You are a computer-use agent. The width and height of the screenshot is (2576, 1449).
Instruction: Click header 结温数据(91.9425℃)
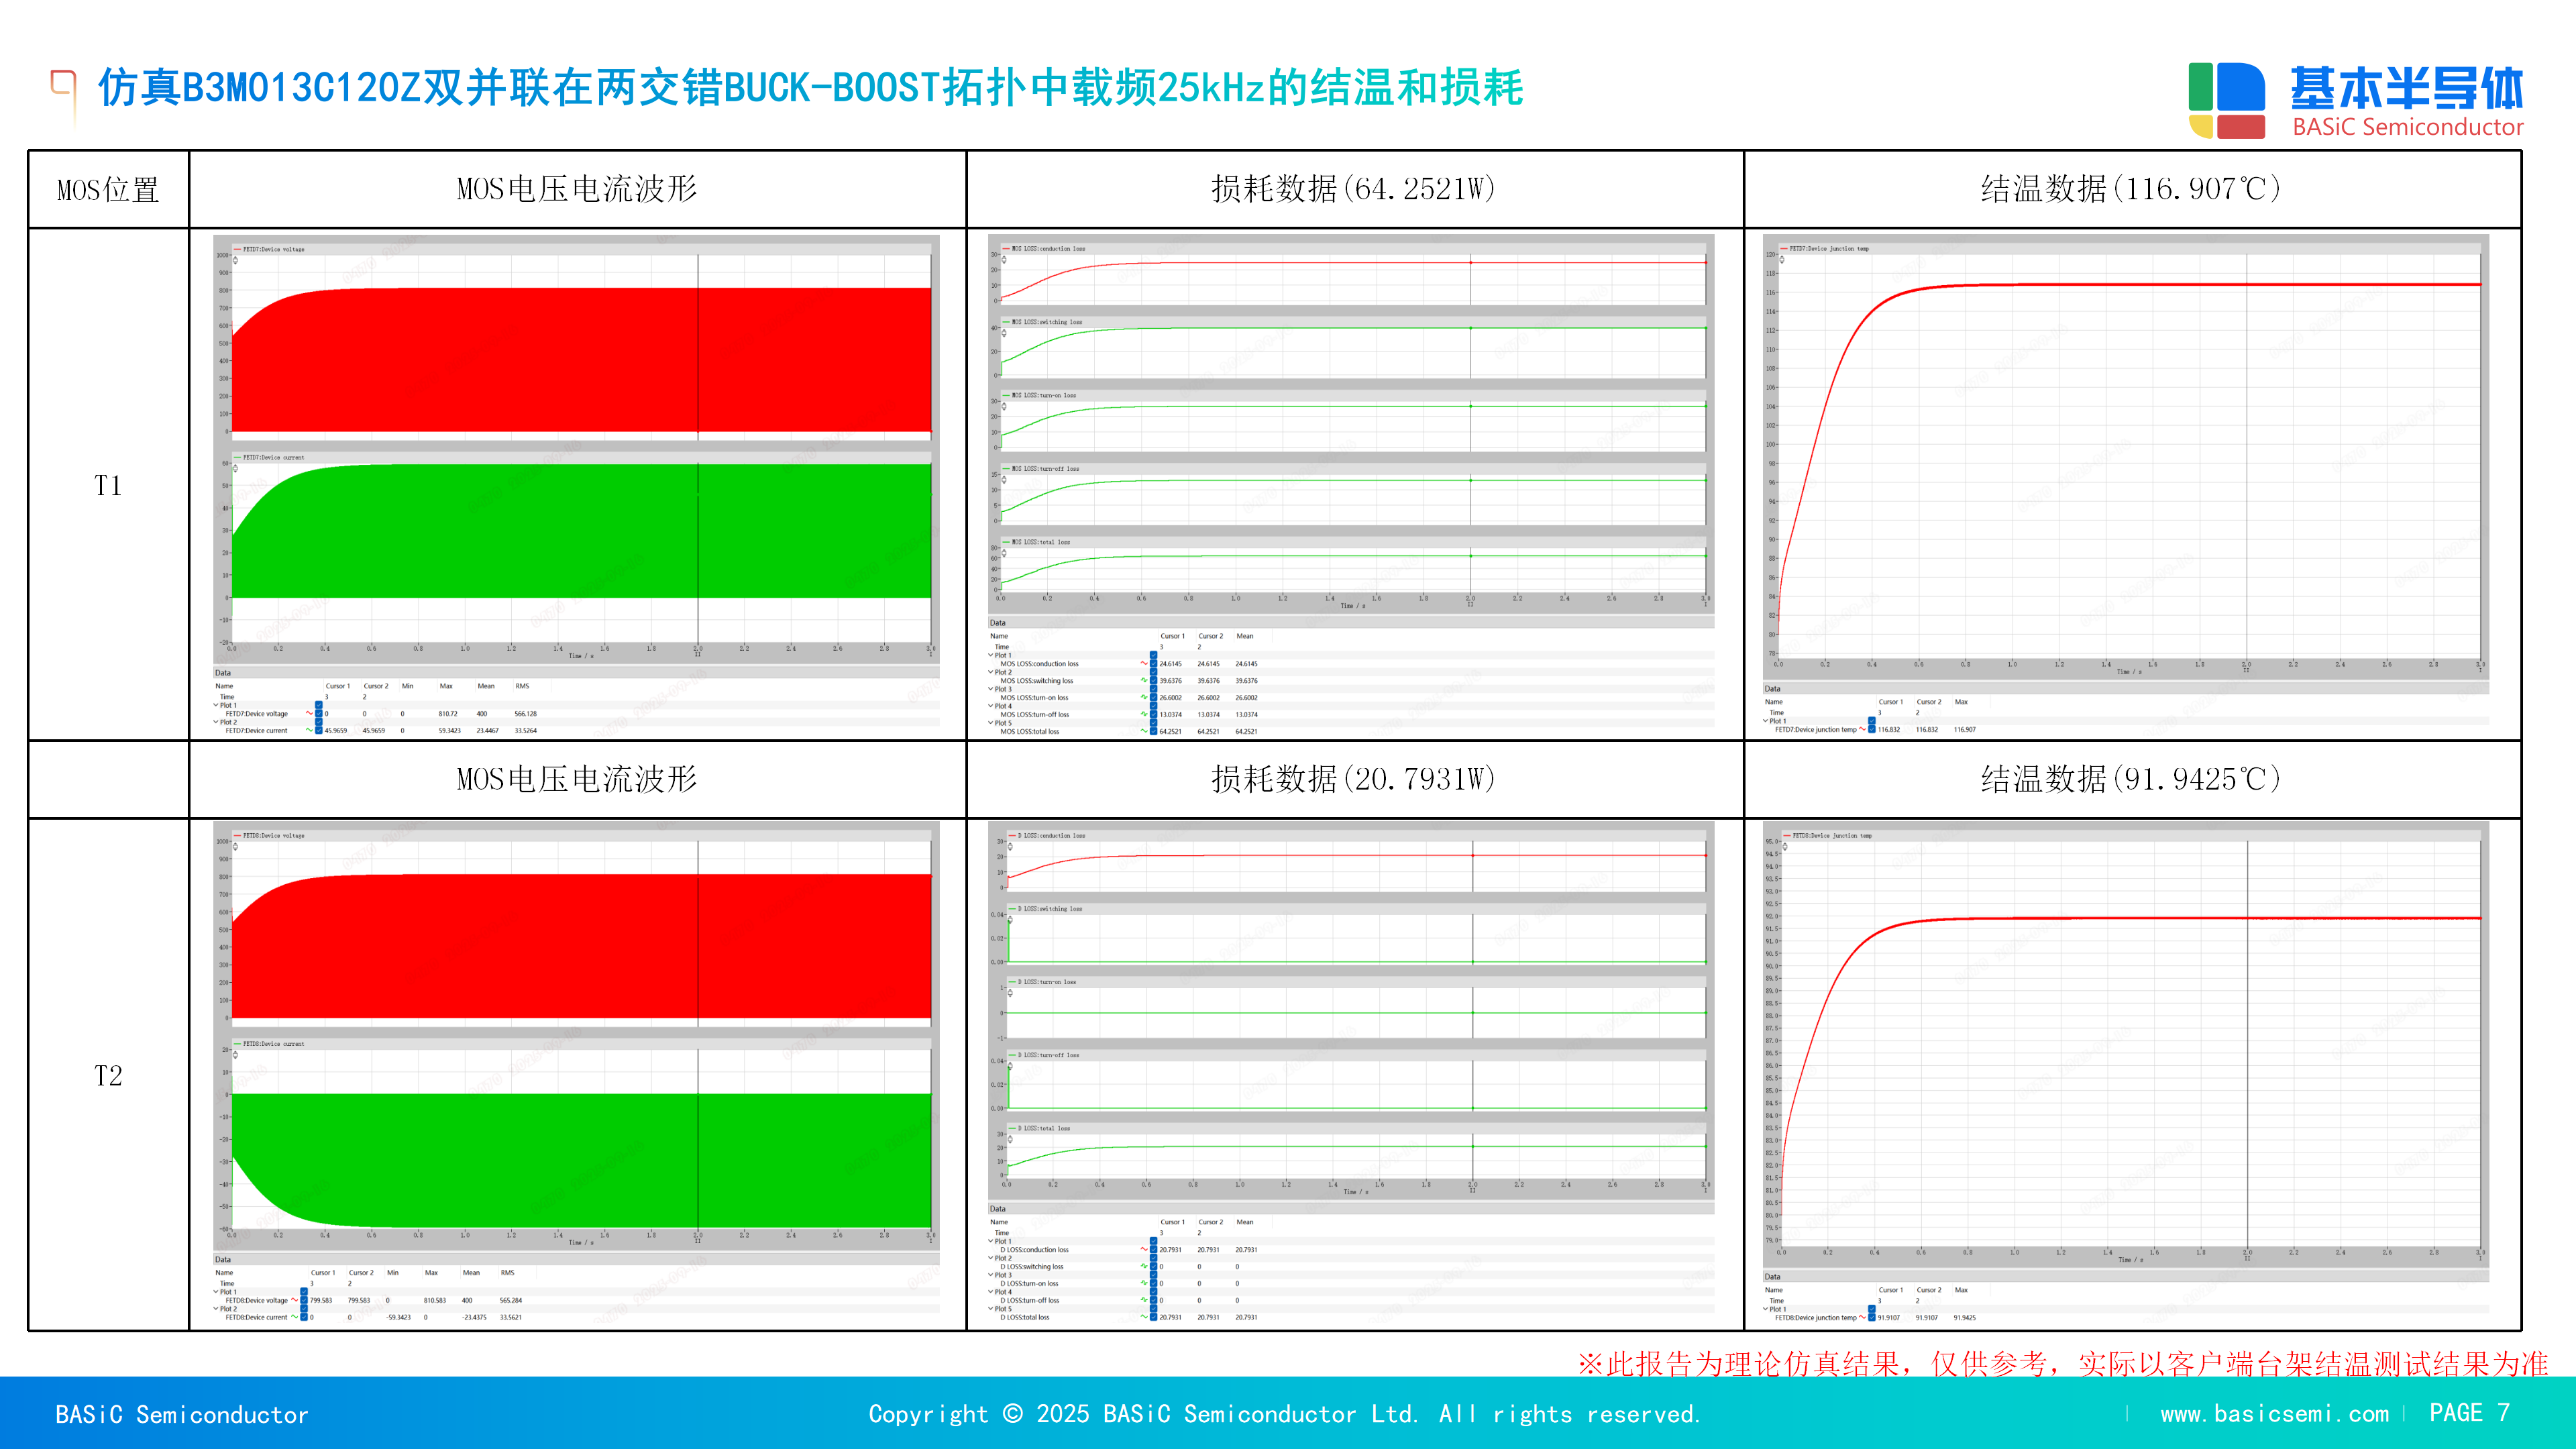(2132, 779)
